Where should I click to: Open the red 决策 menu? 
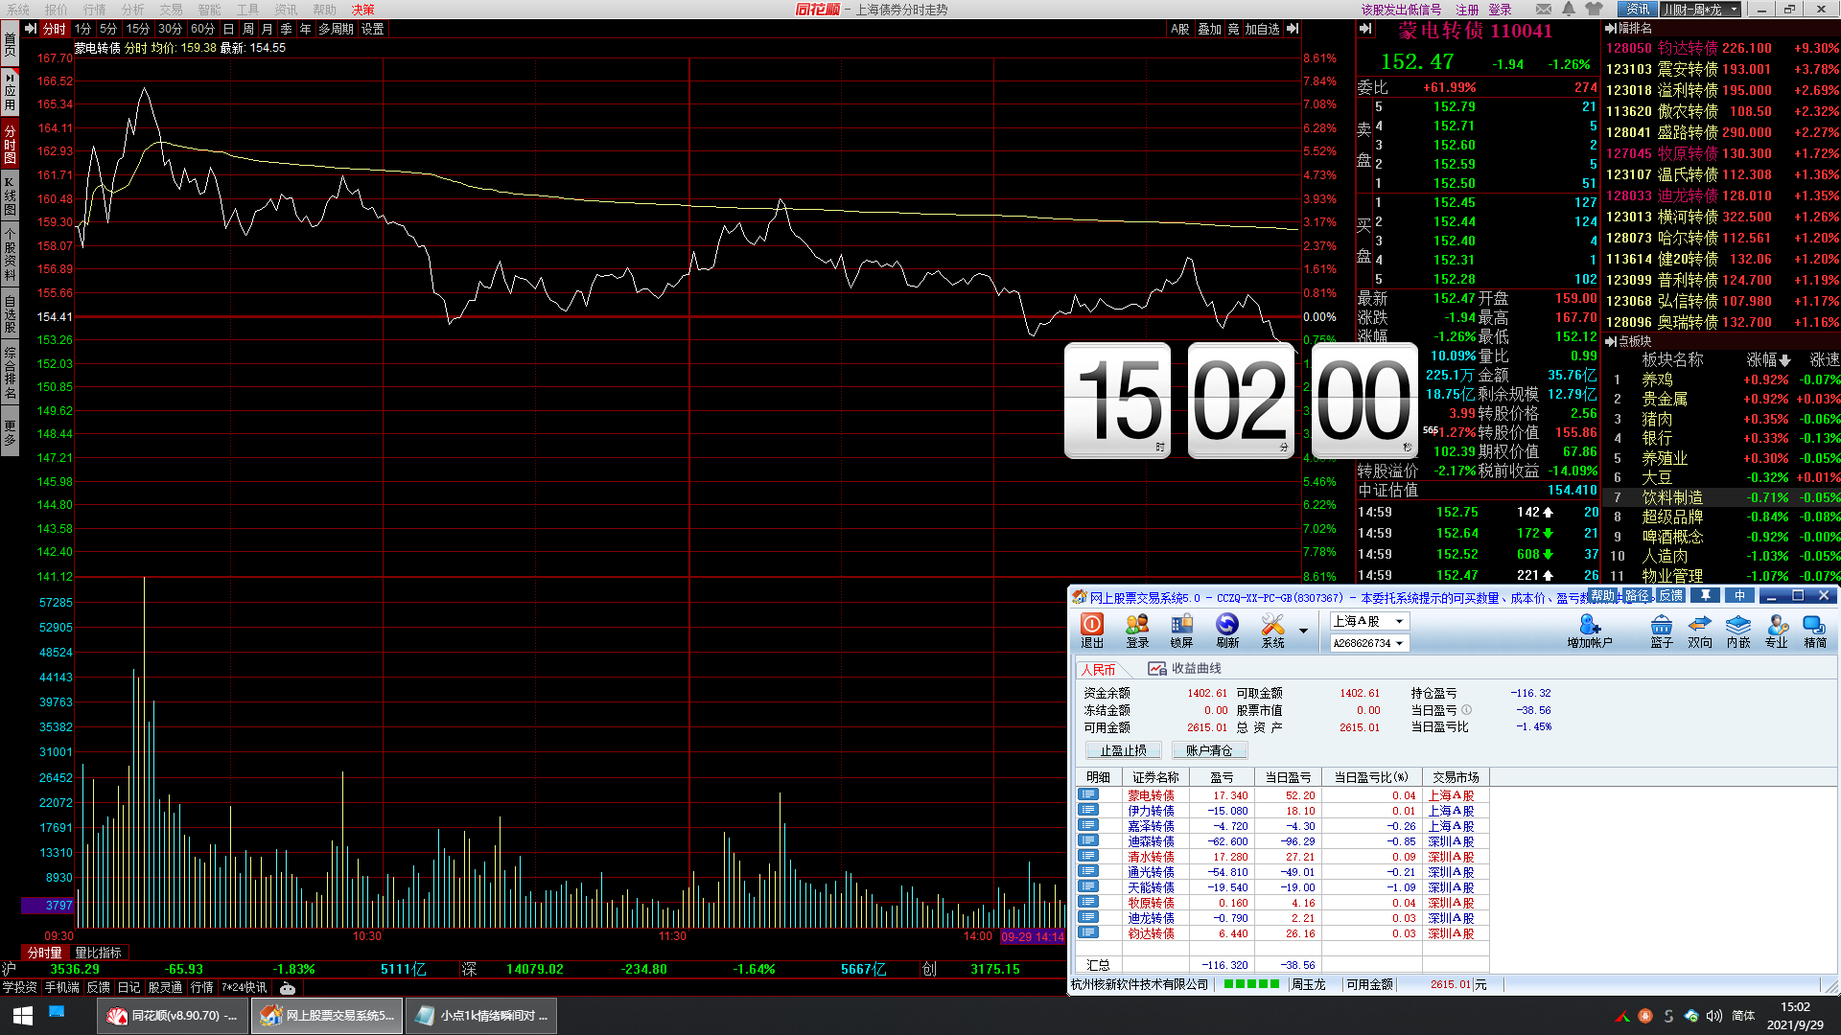pos(363,9)
